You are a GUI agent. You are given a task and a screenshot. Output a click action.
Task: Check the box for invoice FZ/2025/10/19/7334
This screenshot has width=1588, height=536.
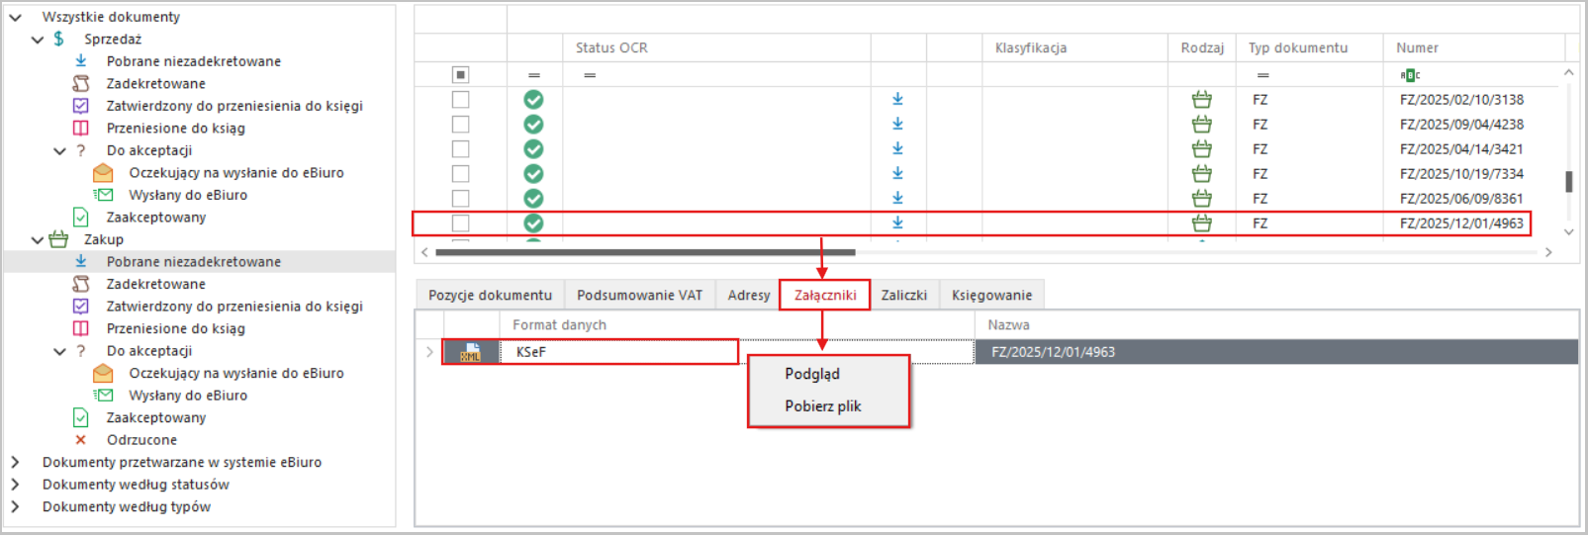tap(461, 174)
